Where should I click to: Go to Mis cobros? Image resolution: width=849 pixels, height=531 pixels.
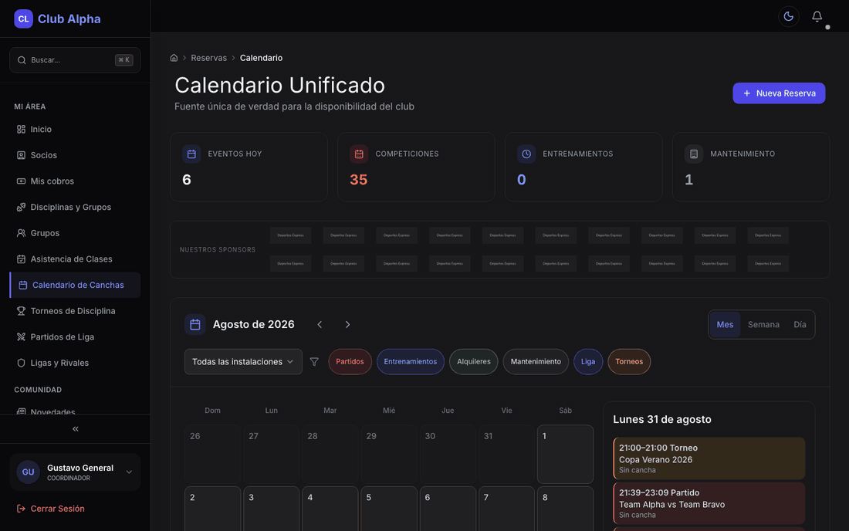76,181
